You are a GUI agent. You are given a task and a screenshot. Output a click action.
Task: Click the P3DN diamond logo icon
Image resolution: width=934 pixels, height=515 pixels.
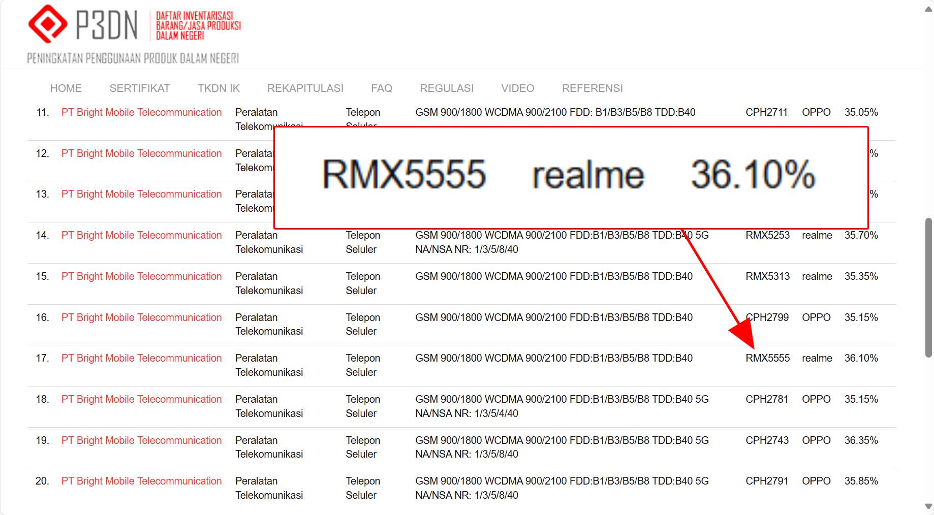point(47,24)
